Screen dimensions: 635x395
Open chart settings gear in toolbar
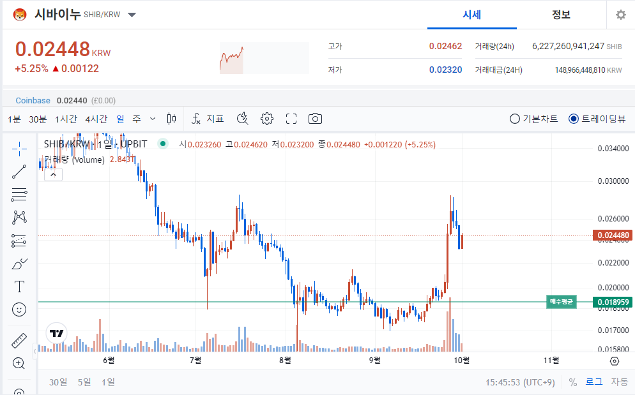click(267, 119)
